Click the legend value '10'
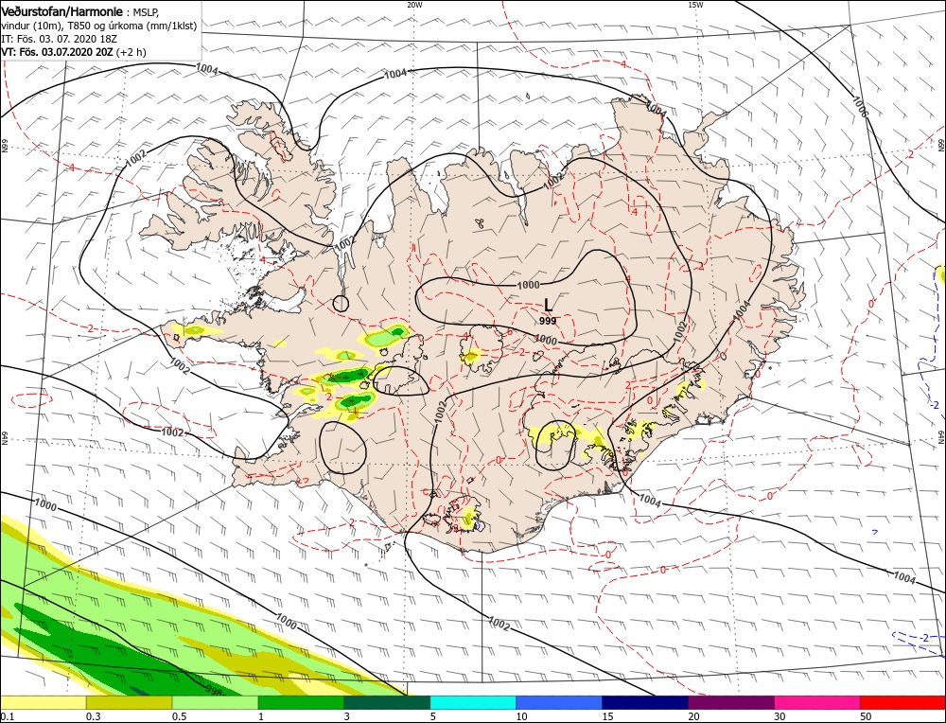The height and width of the screenshot is (723, 946). [x=522, y=716]
